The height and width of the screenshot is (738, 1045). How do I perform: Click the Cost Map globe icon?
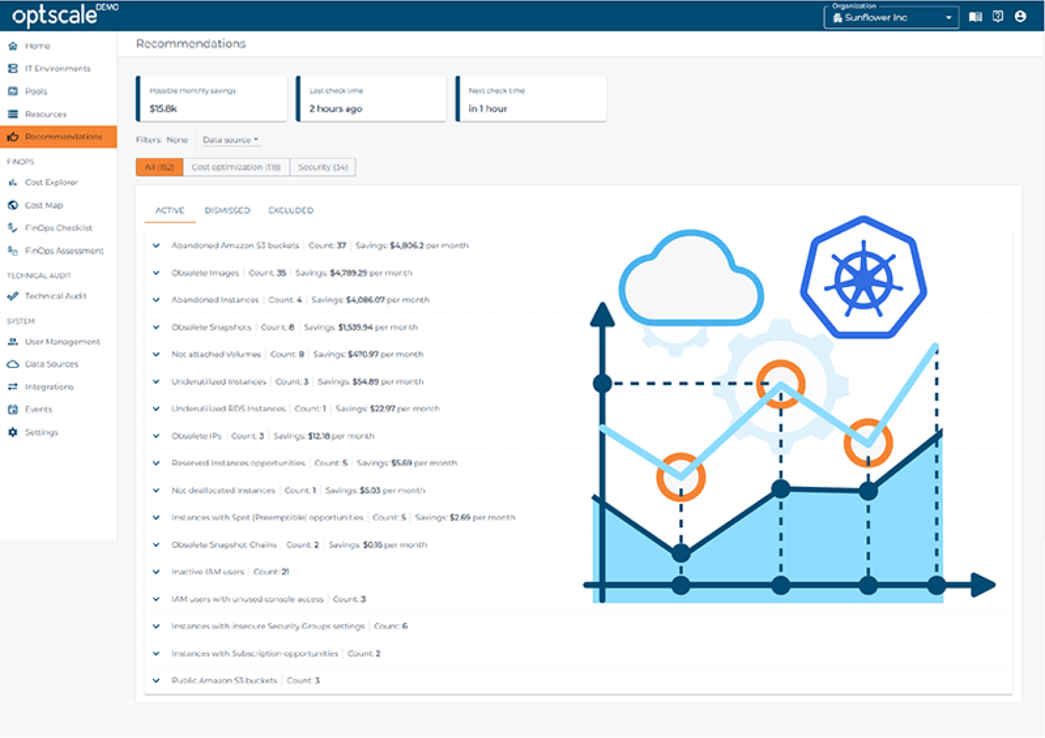click(x=13, y=205)
